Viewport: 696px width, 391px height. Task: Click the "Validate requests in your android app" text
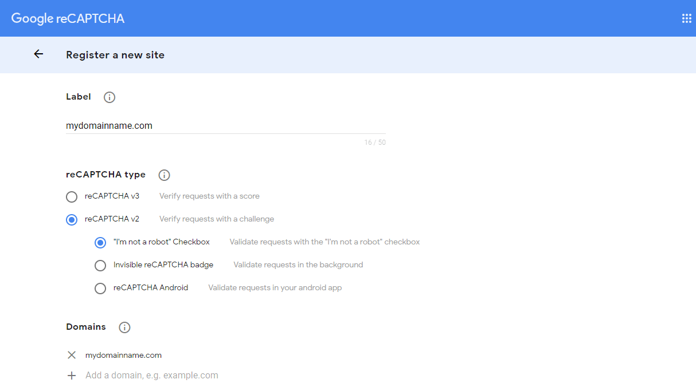click(x=275, y=287)
